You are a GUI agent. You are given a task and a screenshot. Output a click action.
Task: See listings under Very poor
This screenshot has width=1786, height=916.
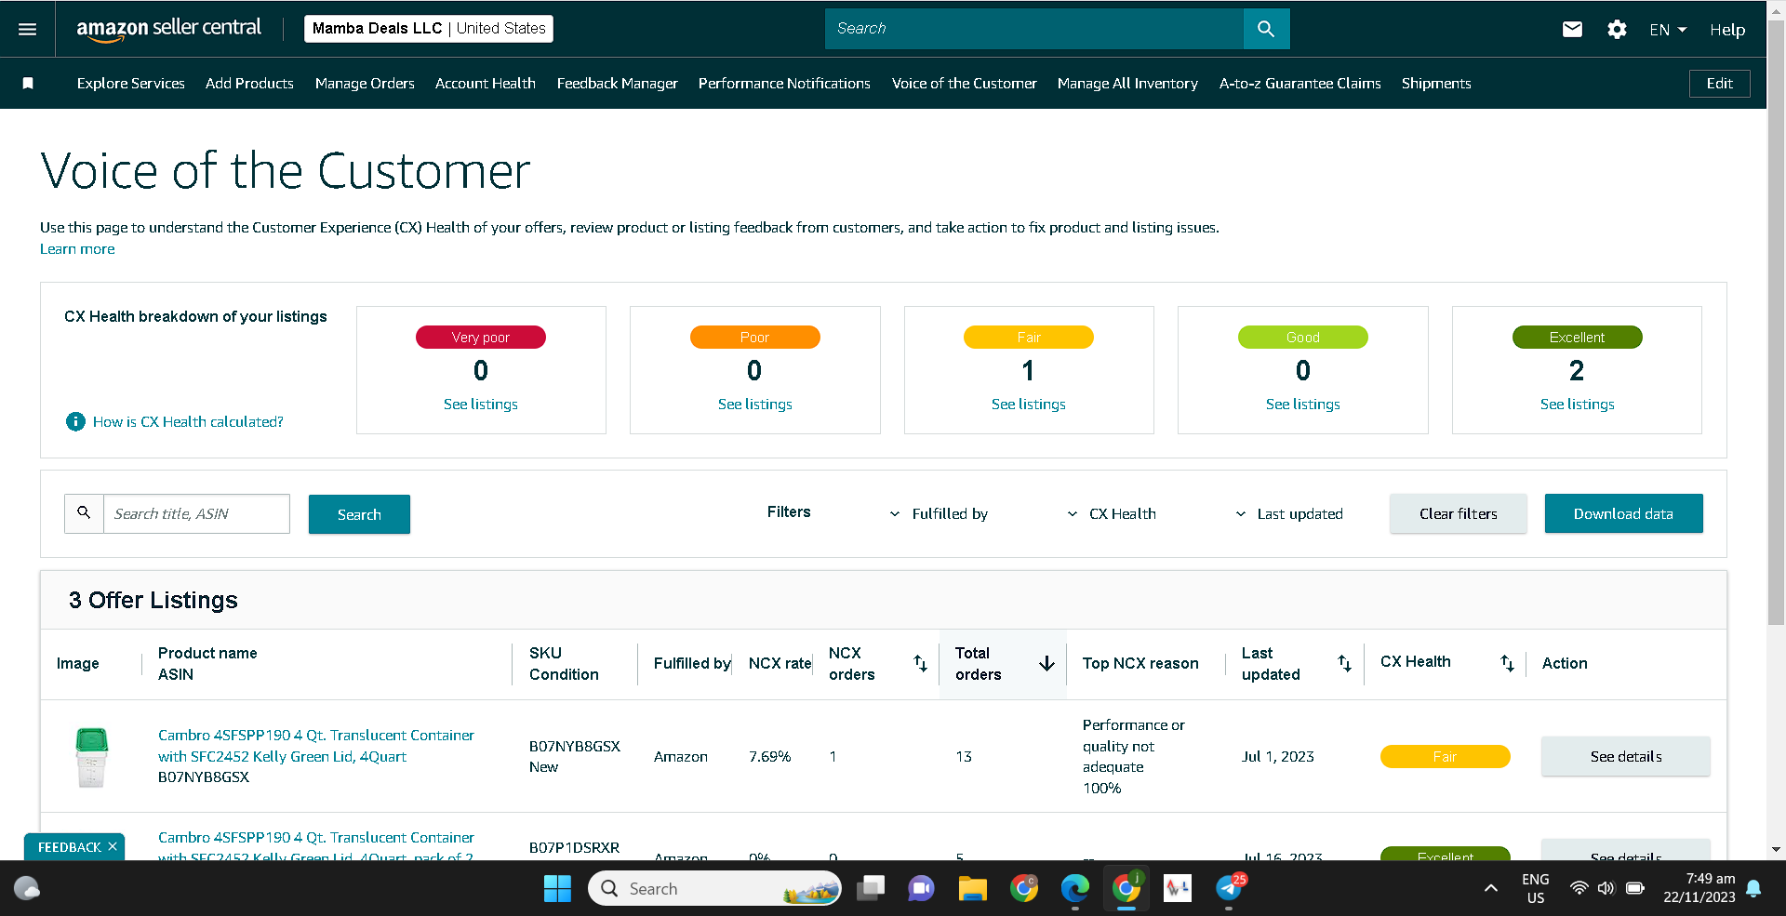[x=481, y=405]
